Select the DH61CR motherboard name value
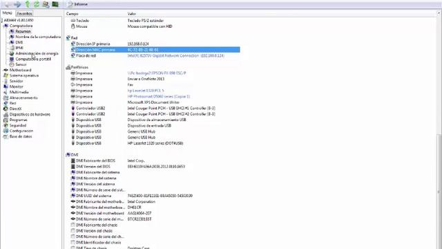 click(134, 207)
